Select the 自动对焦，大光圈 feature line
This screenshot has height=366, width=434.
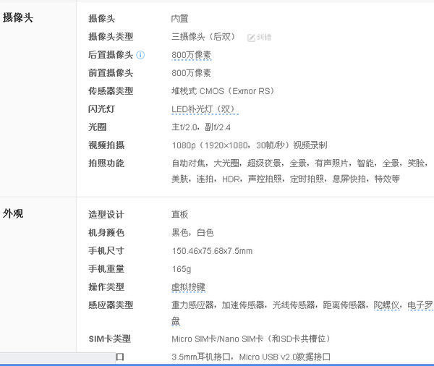click(299, 163)
